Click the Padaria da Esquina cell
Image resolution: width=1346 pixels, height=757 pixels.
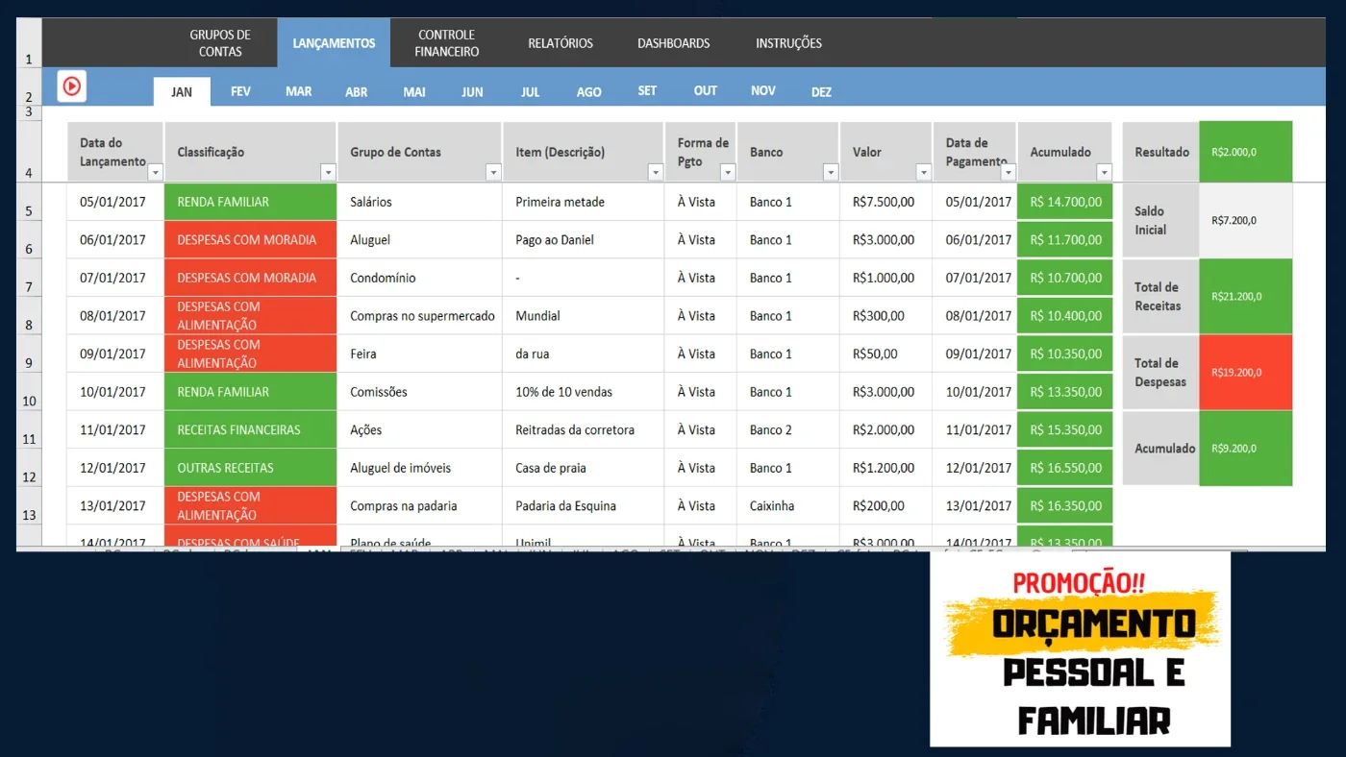(584, 505)
